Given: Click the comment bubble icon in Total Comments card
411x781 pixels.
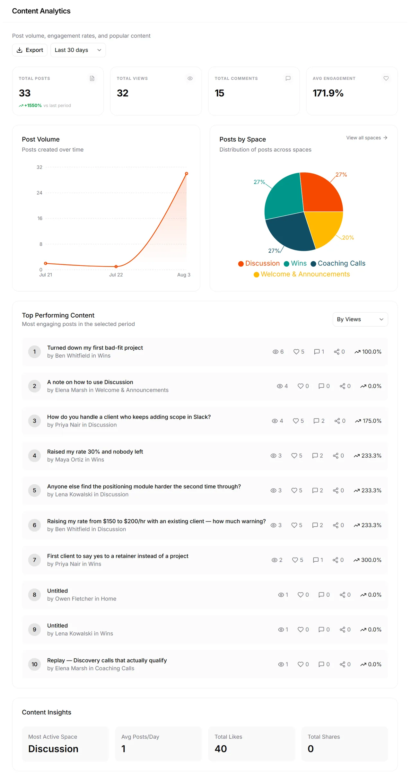Looking at the screenshot, I should click(288, 78).
